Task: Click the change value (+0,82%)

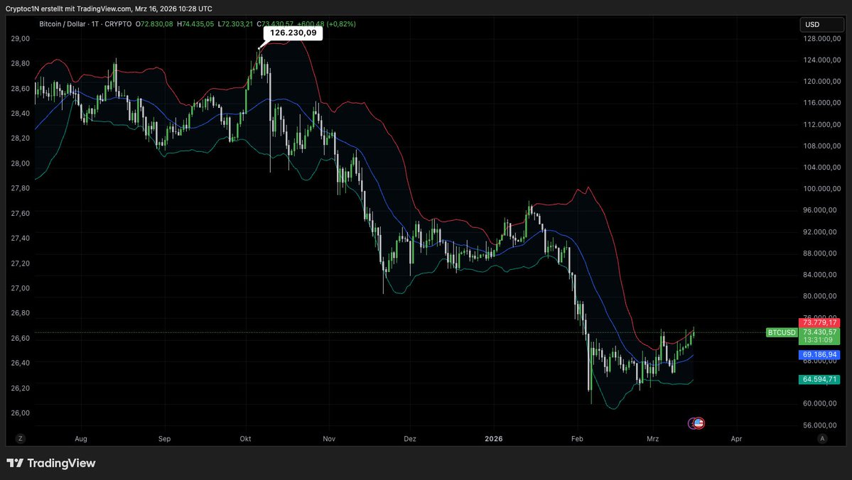Action: (341, 24)
